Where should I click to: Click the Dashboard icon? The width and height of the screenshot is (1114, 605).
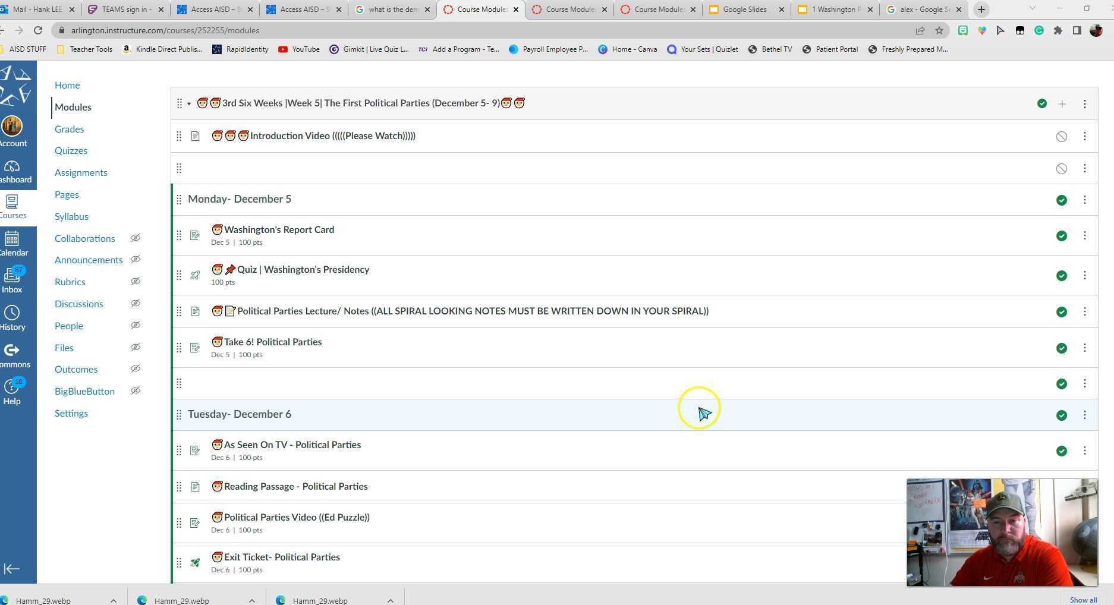[x=12, y=171]
